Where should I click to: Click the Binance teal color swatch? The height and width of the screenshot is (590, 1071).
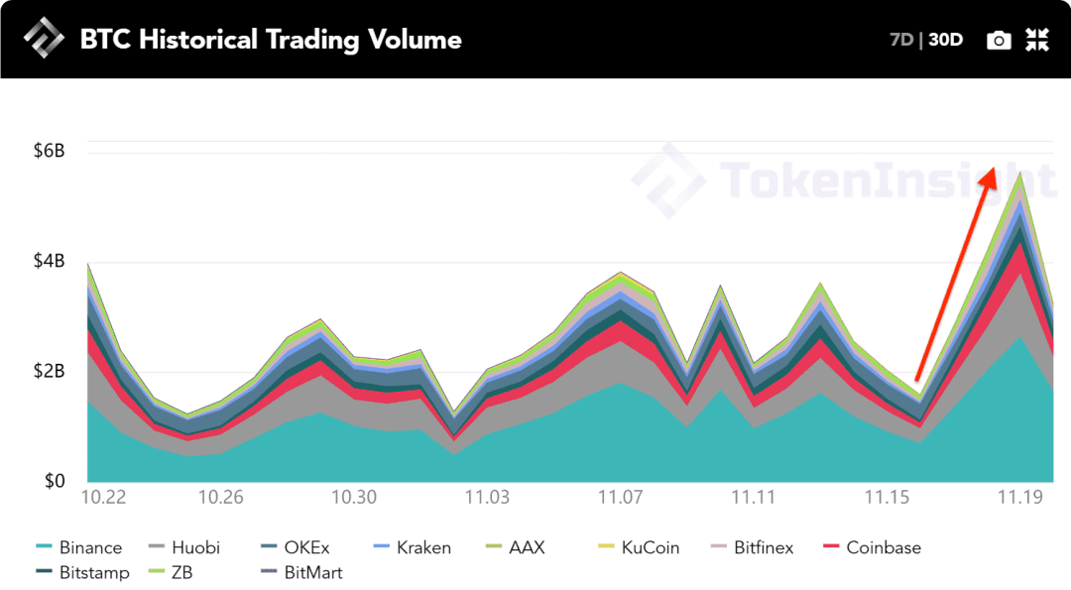44,546
